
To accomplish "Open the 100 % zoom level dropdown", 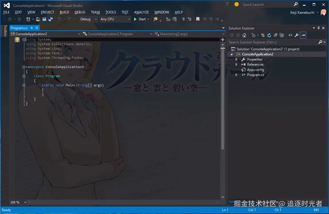I will (25, 202).
